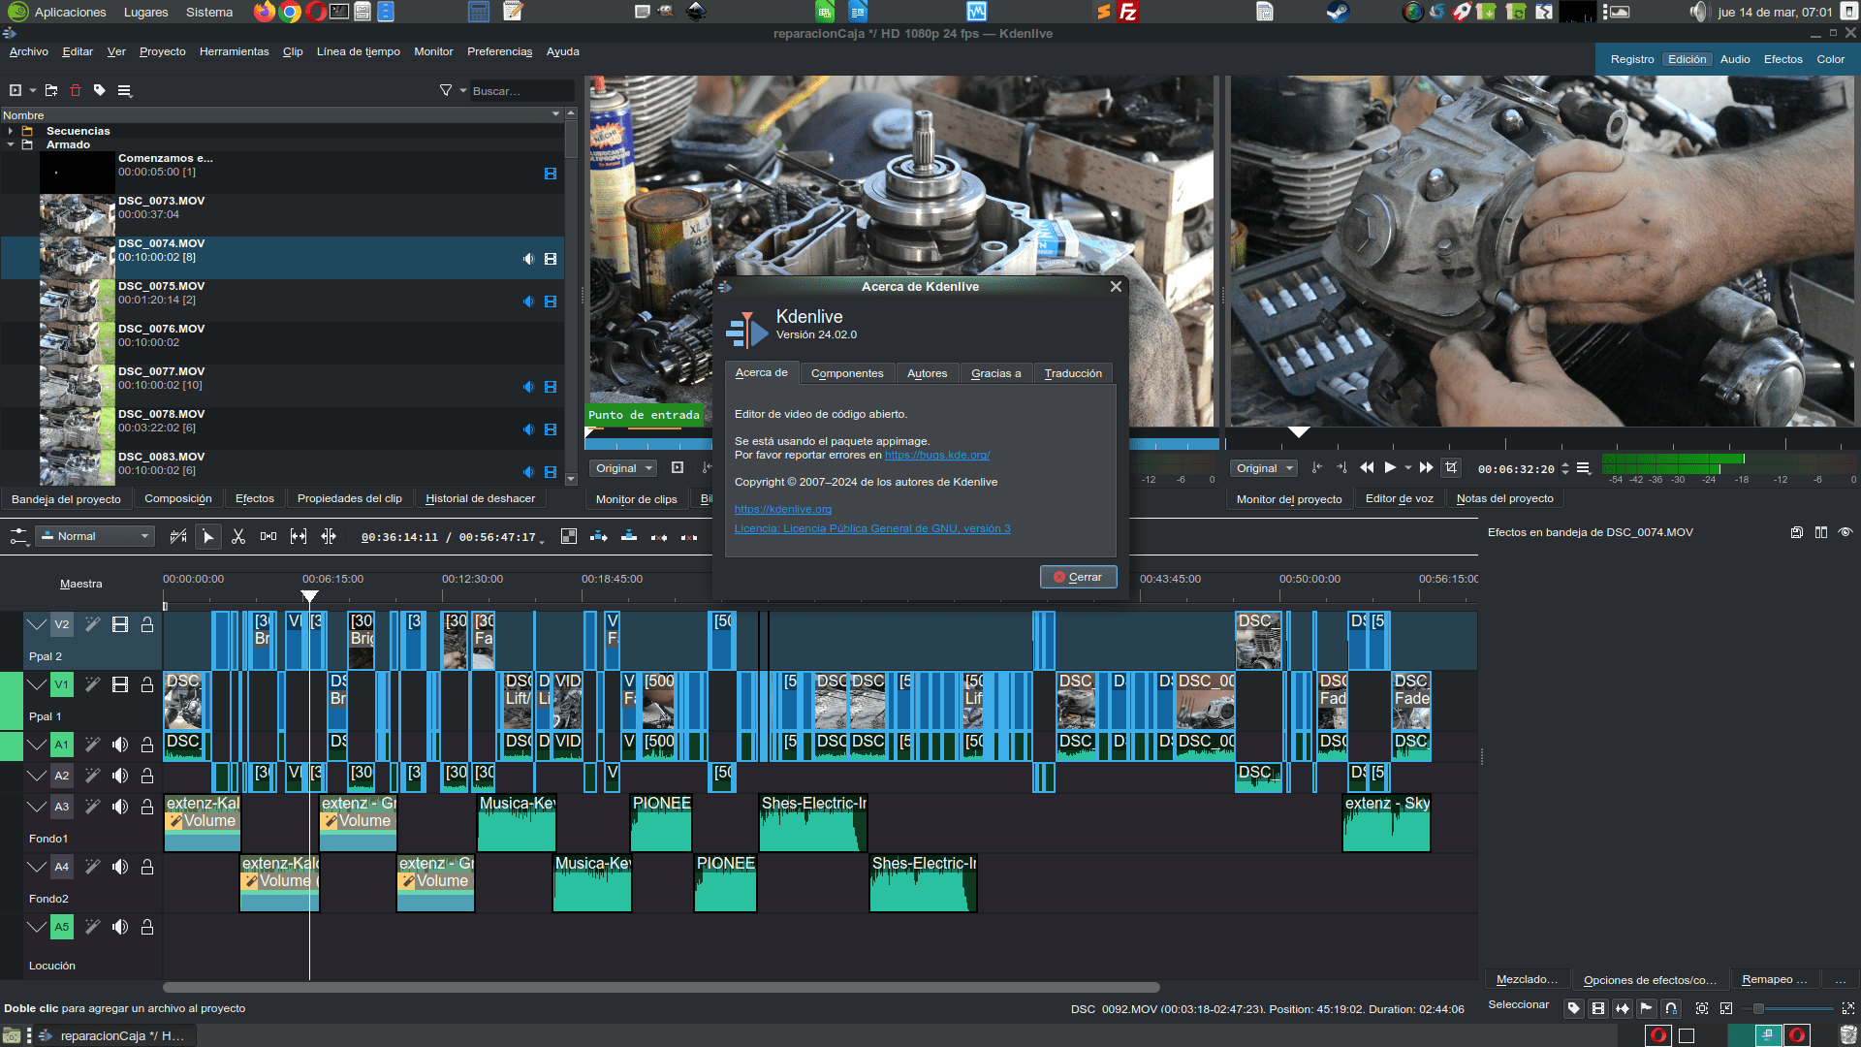Click the delete clip icon in project bin

tap(76, 90)
